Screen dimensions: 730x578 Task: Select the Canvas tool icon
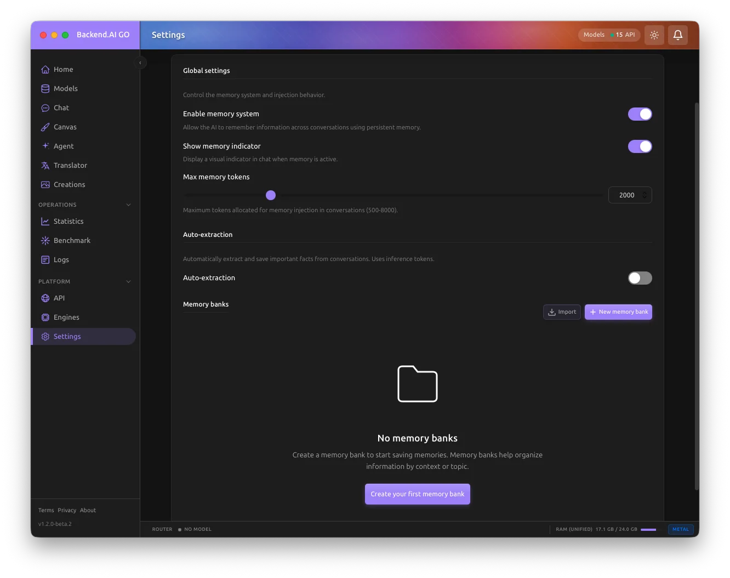click(45, 127)
